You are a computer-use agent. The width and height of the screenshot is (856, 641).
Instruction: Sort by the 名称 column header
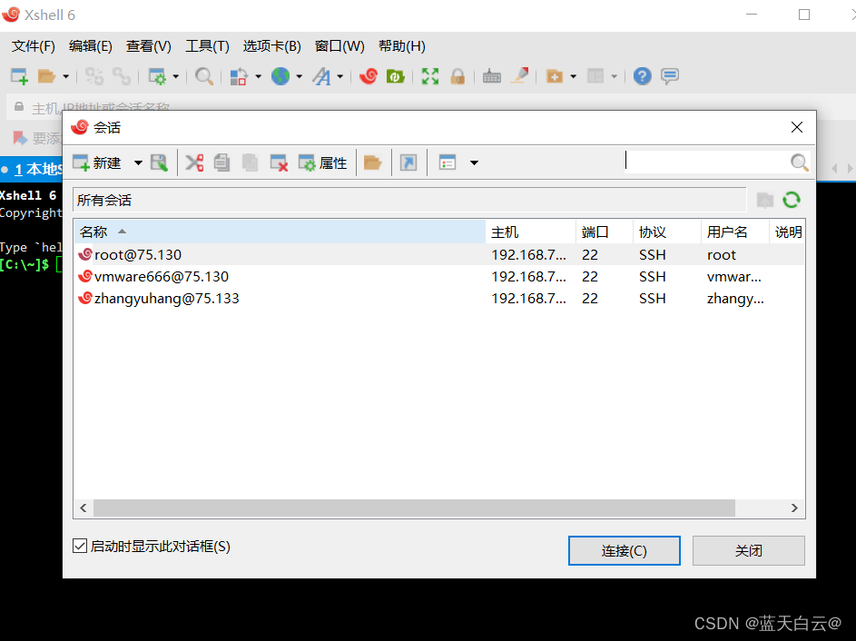point(280,232)
